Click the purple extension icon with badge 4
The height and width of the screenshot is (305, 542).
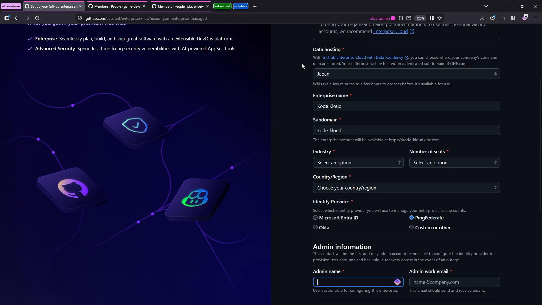(525, 18)
